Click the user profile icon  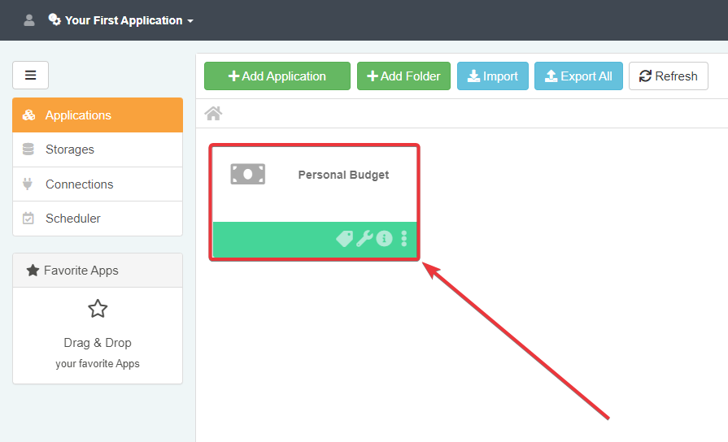coord(29,20)
